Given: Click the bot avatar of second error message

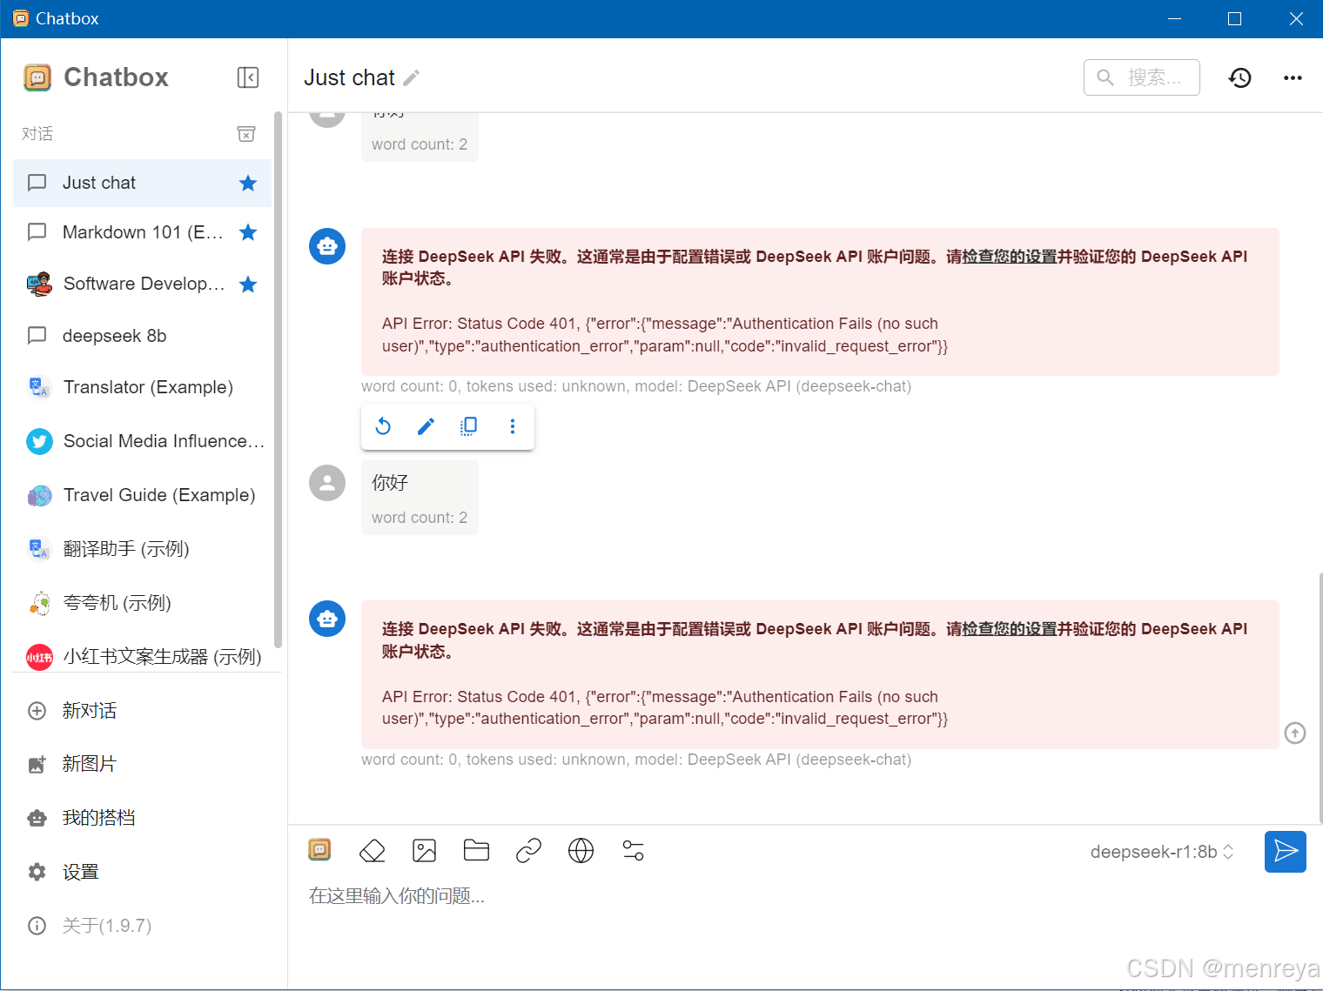Looking at the screenshot, I should [327, 619].
